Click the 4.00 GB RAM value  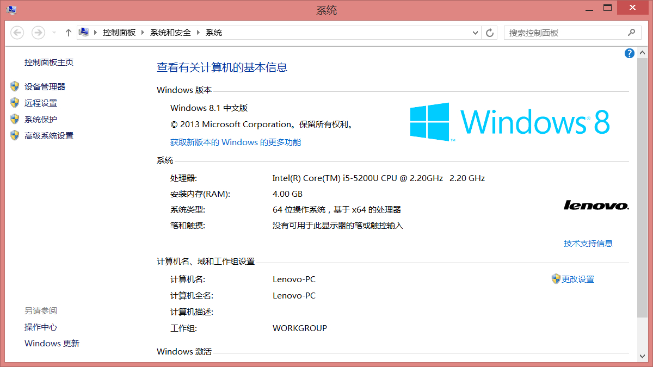(x=287, y=194)
